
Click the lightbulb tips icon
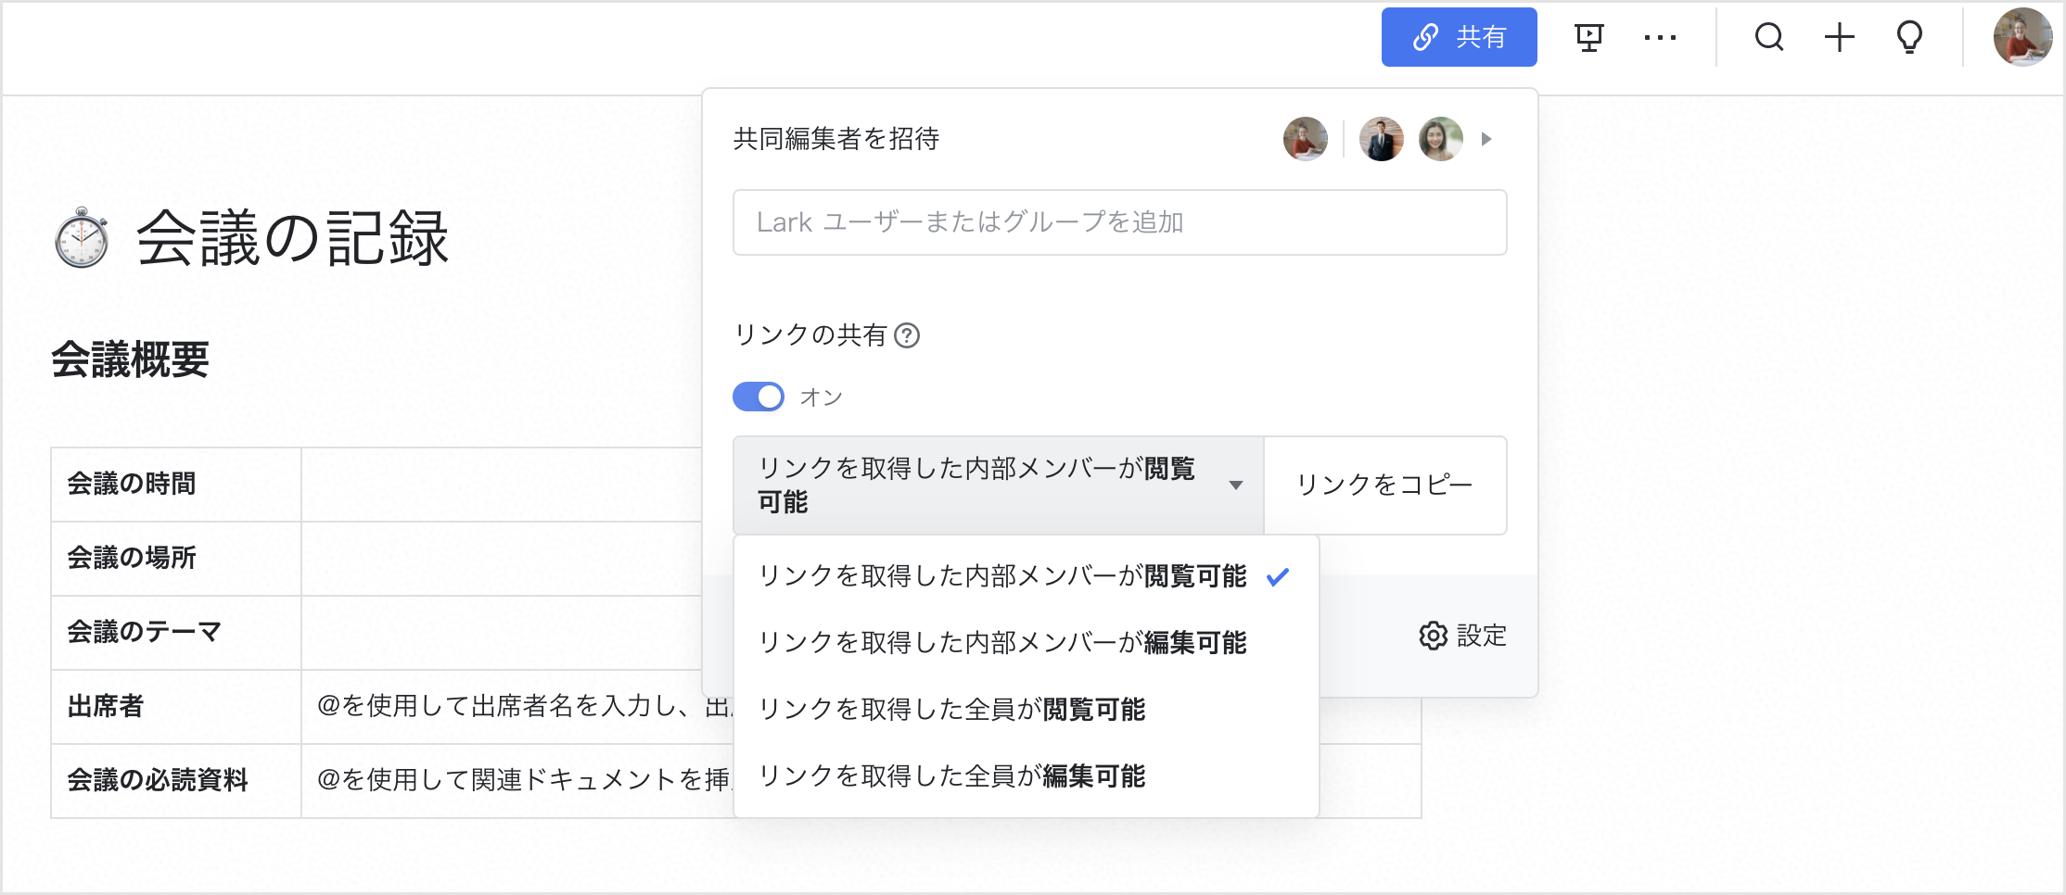1909,38
